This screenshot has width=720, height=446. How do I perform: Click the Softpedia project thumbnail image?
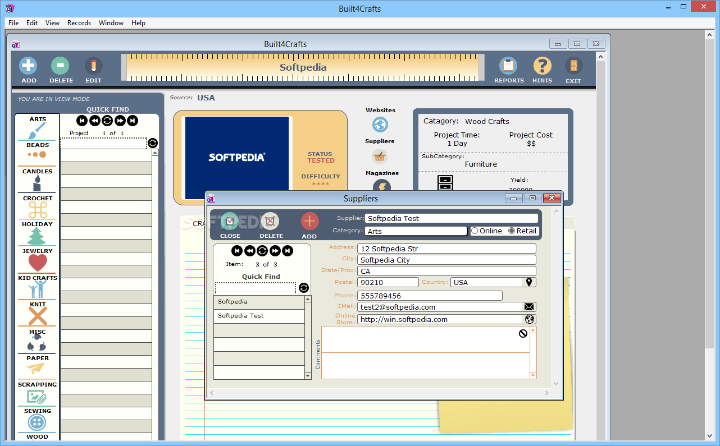tap(237, 157)
